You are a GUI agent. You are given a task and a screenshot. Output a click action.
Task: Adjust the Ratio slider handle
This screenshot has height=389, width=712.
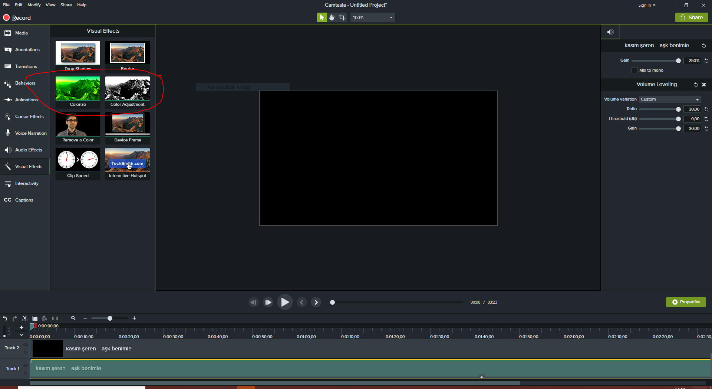click(678, 109)
